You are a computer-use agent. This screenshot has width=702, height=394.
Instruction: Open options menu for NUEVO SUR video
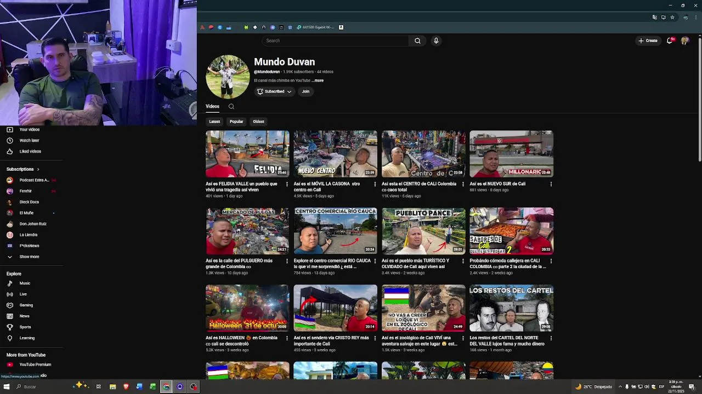pos(551,184)
